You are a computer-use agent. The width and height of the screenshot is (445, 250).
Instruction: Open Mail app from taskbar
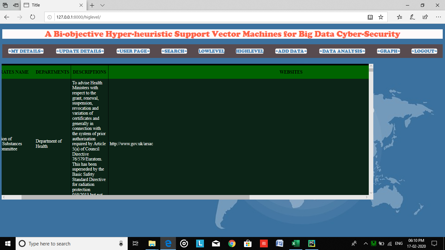click(216, 243)
